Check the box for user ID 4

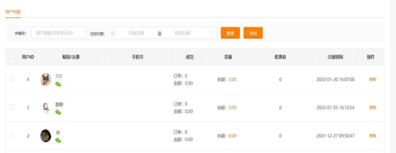point(12,79)
